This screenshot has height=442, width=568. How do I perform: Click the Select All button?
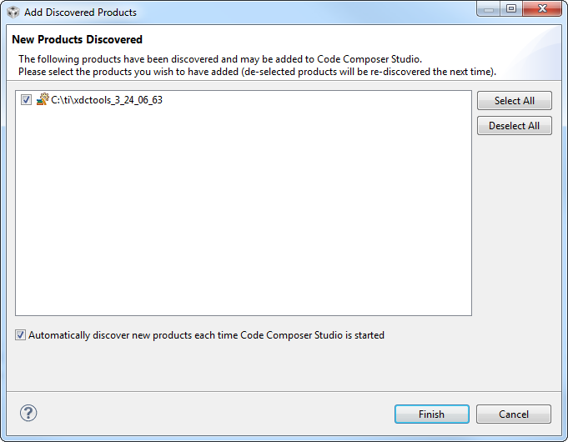point(515,101)
